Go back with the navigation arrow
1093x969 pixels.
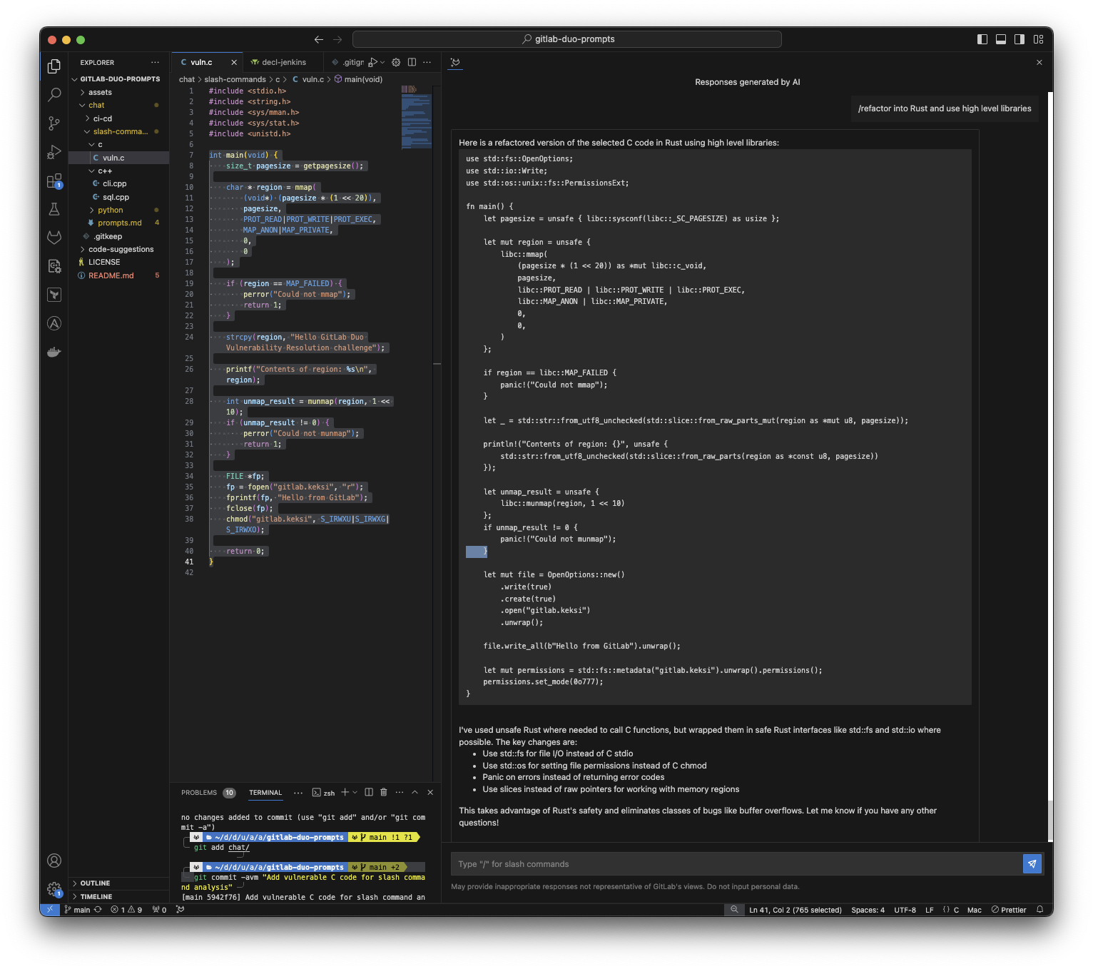pos(319,39)
